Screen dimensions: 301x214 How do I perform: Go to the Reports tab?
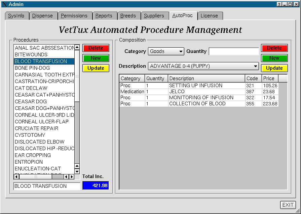tap(105, 16)
